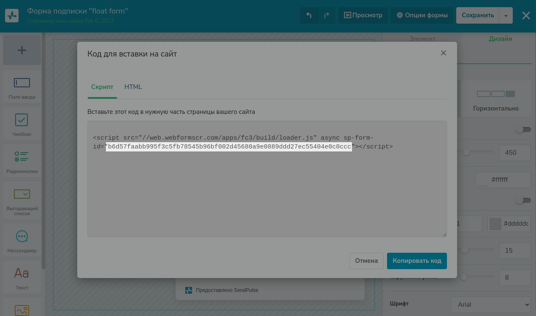Select the Чекбокс element
This screenshot has height=316, width=536.
pos(22,124)
